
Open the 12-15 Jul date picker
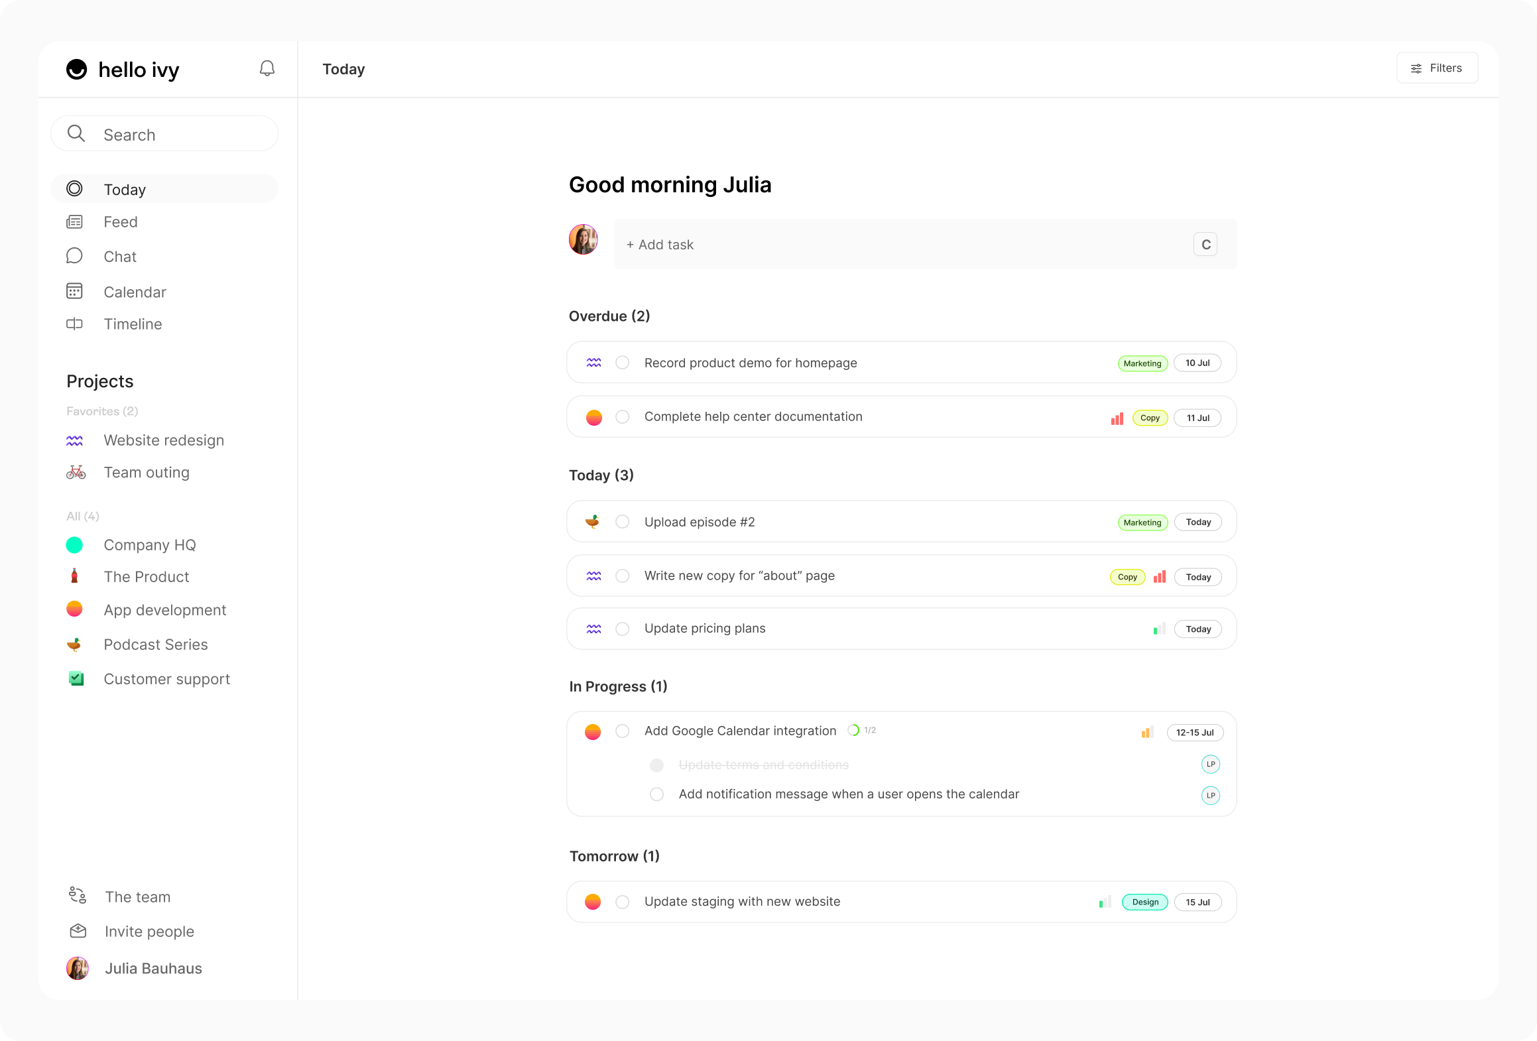[1194, 733]
